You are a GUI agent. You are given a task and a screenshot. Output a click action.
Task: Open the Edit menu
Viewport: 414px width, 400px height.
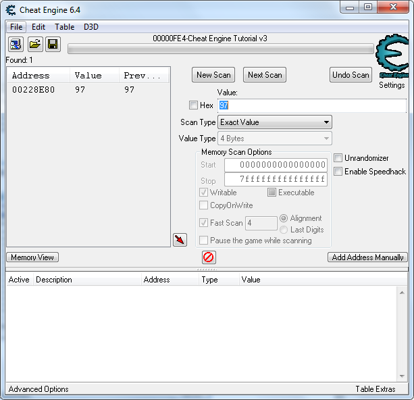click(38, 27)
